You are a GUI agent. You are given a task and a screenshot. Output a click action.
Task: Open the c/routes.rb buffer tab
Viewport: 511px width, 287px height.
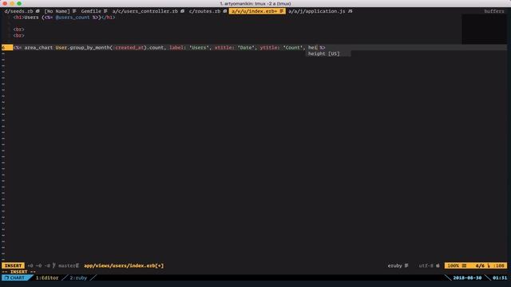coord(204,11)
